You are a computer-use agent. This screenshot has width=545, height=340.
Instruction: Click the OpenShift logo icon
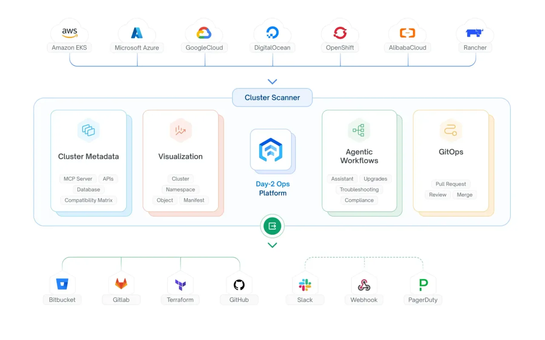coord(340,33)
